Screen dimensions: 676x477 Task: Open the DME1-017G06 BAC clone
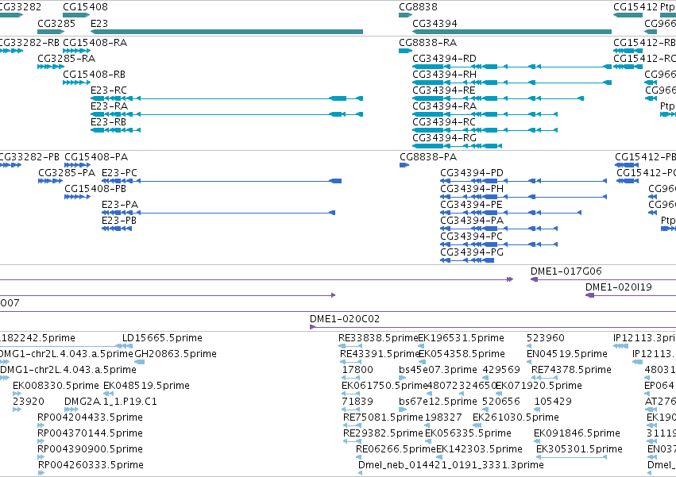(603, 279)
